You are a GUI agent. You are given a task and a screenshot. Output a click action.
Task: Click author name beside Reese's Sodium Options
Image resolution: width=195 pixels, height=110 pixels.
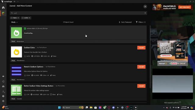(x=51, y=67)
